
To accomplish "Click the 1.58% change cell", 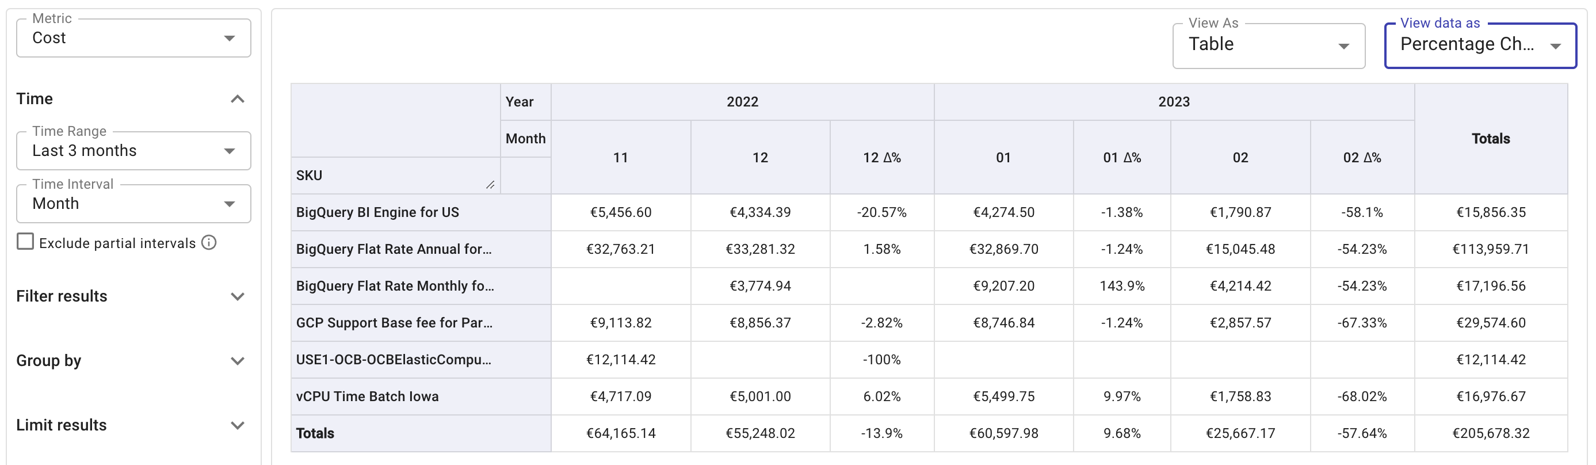I will point(882,249).
